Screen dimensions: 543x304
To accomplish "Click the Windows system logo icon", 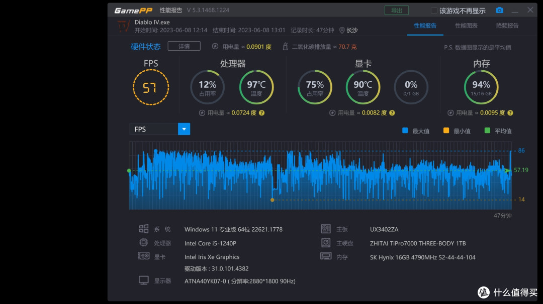I will [x=144, y=229].
